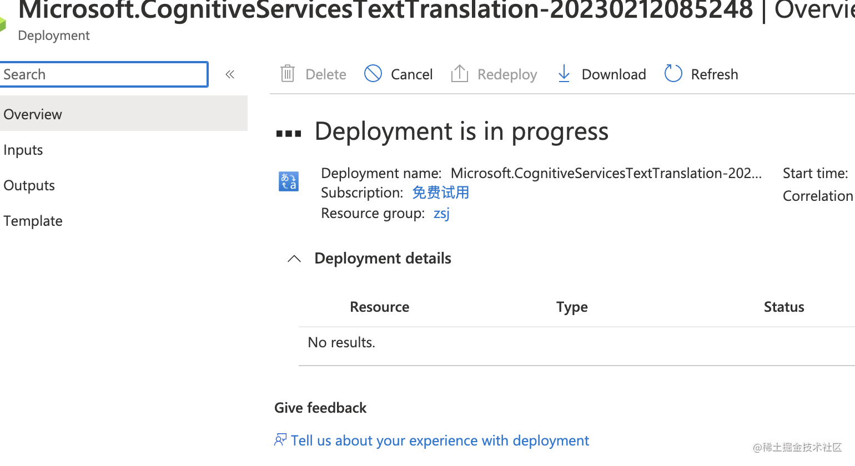
Task: Click the deployment progress indicator icon
Action: 288,131
